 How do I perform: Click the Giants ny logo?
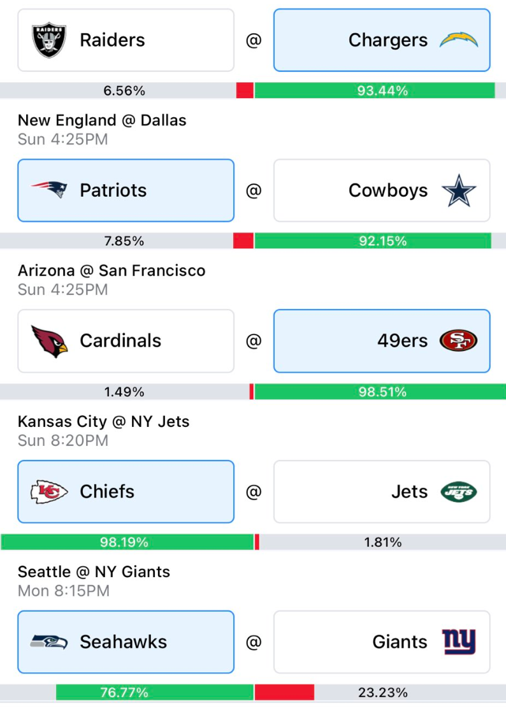[459, 642]
